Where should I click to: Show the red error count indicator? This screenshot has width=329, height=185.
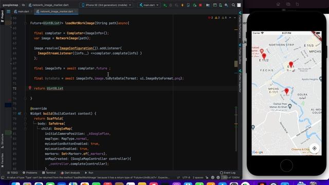[x=210, y=18]
